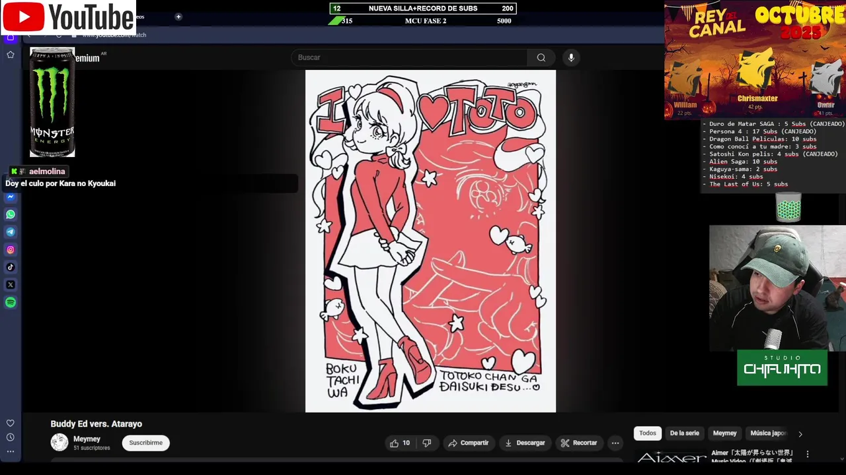Click the sidebar bookmarks star icon
Viewport: 846px width, 475px height.
[11, 55]
